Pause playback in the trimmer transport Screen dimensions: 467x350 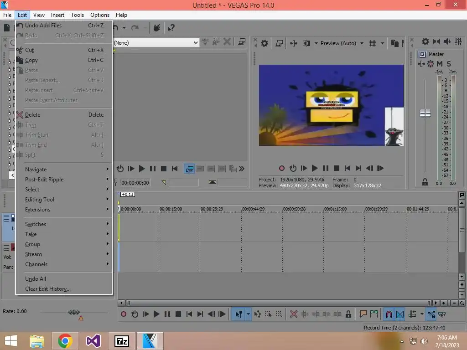pos(152,169)
